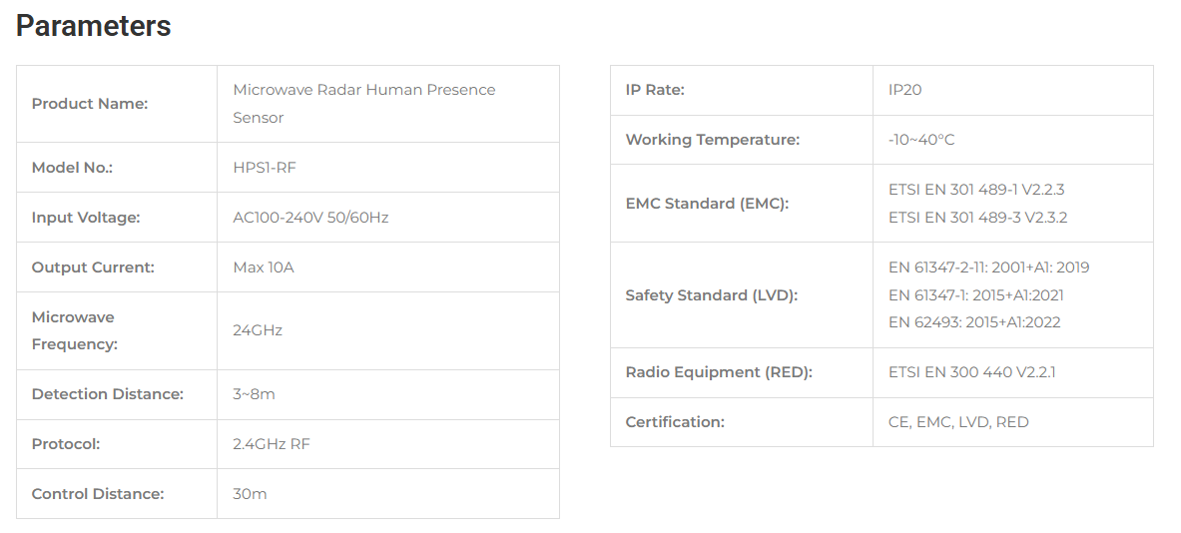This screenshot has width=1181, height=533.
Task: Click the Max 10A output current value
Action: pyautogui.click(x=263, y=267)
